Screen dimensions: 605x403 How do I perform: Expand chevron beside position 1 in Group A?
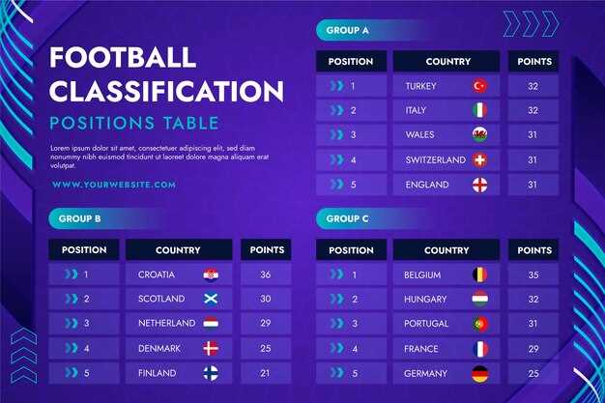[x=336, y=86]
